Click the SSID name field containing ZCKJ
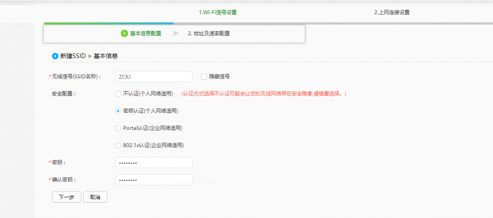Viewport: 493px width, 218px height. tap(154, 77)
